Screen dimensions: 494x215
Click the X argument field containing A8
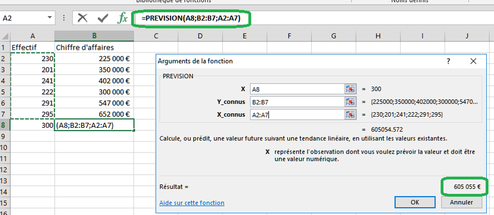[x=297, y=89]
